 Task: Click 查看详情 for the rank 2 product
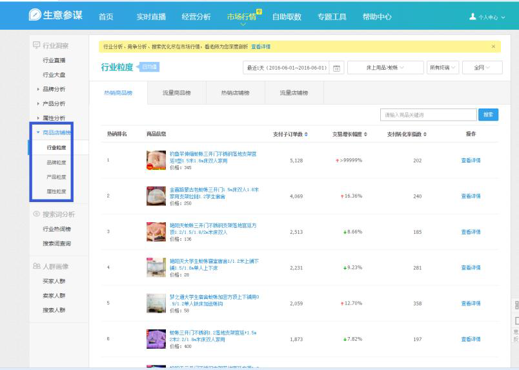tap(471, 196)
